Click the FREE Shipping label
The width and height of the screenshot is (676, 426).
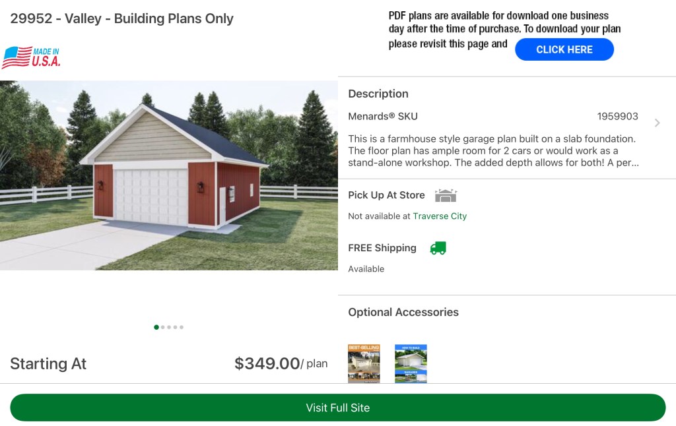pyautogui.click(x=382, y=248)
